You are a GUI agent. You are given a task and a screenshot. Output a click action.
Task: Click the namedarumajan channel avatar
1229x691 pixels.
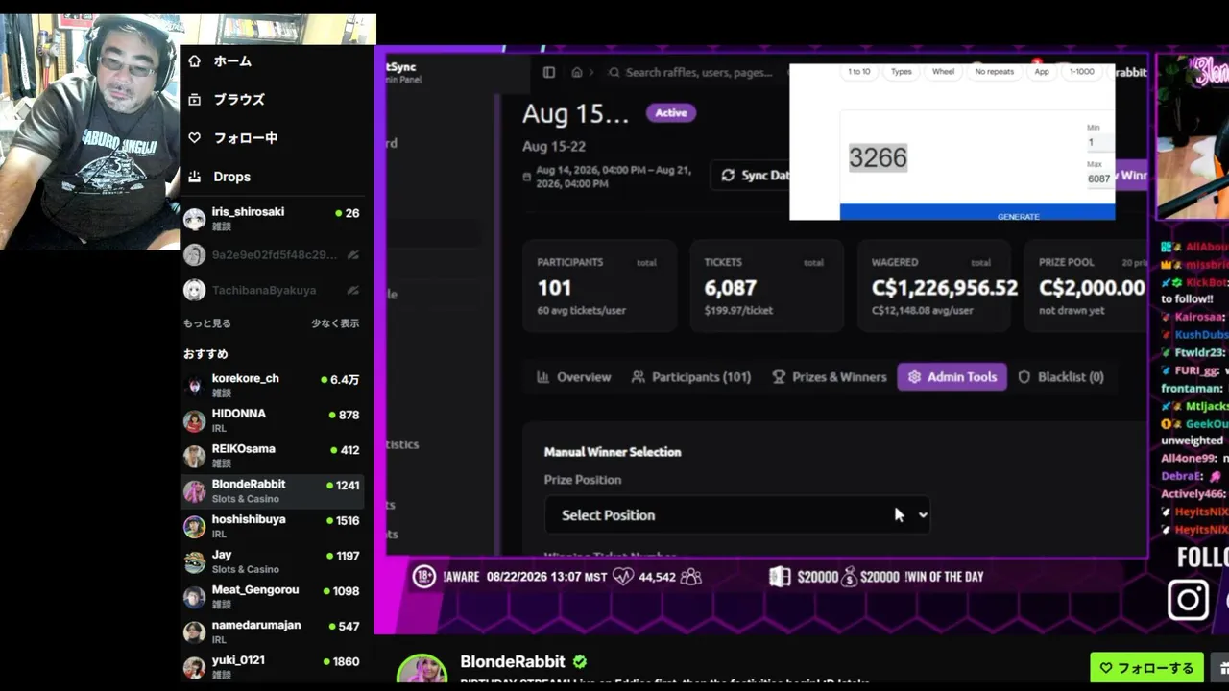pos(195,631)
